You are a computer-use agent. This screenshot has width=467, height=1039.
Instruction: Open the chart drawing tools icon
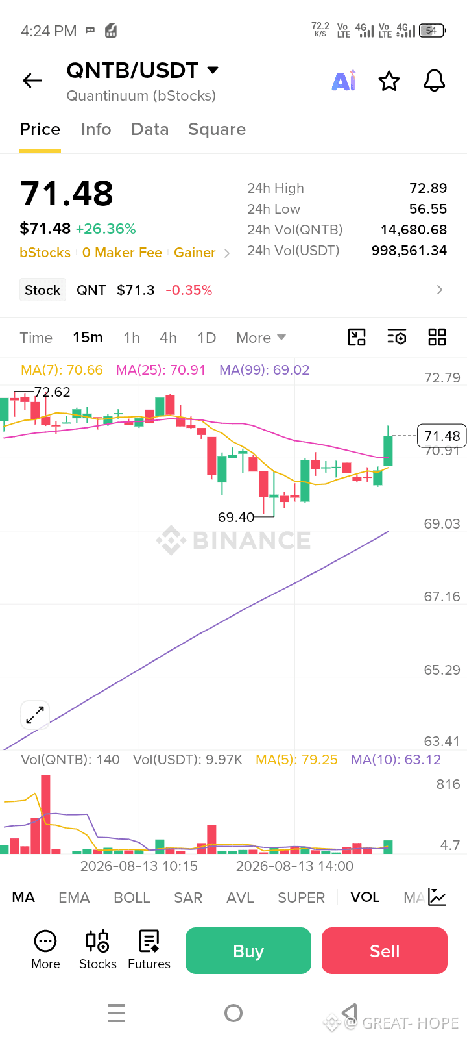click(x=357, y=337)
